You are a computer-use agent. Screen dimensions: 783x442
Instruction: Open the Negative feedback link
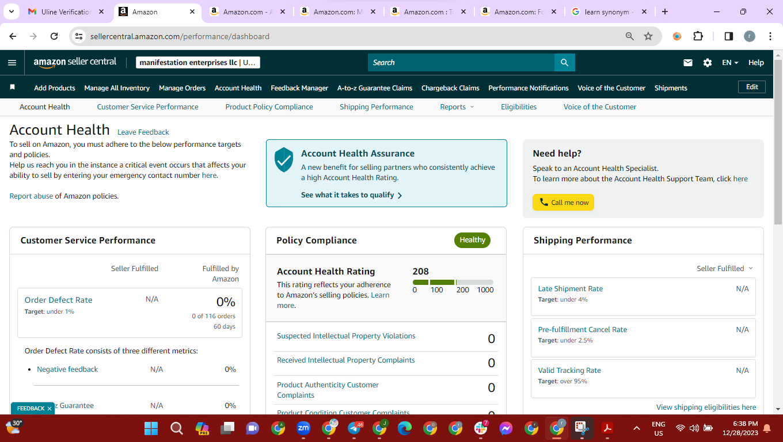pyautogui.click(x=67, y=369)
